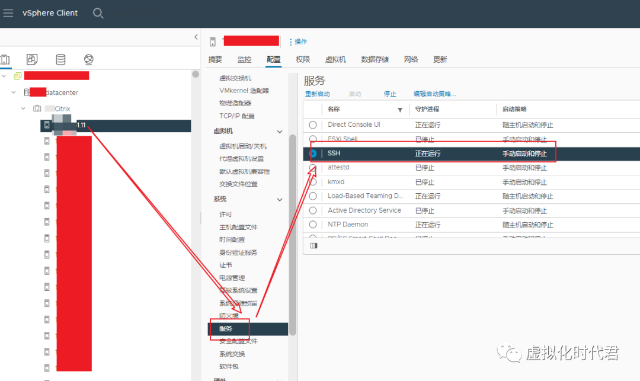640x381 pixels.
Task: Open 交换文件位置 settings
Action: pos(238,184)
